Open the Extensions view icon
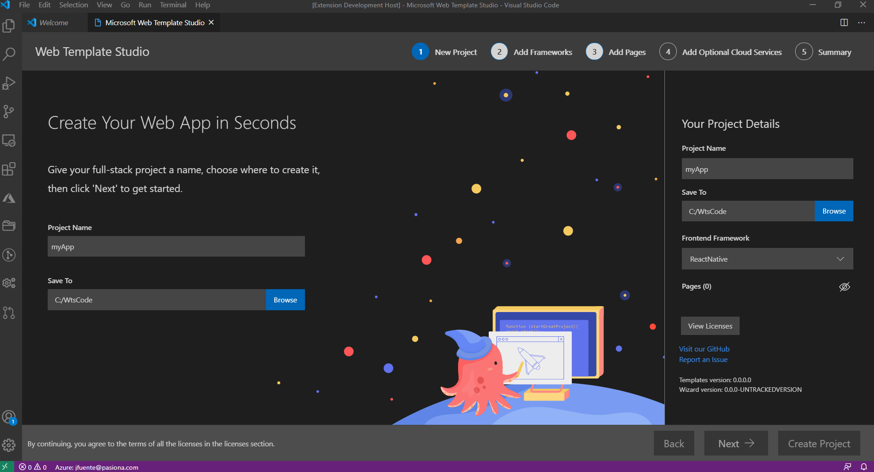The image size is (874, 472). pyautogui.click(x=9, y=169)
